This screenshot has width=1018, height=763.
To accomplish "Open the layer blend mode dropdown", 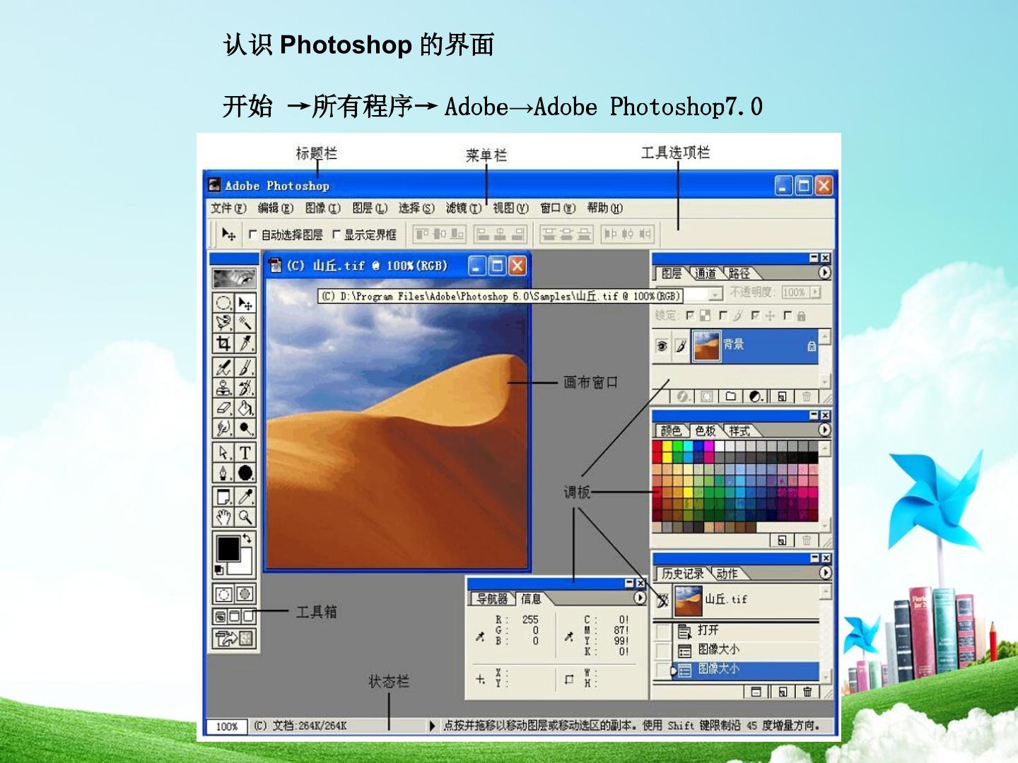I will pos(715,293).
